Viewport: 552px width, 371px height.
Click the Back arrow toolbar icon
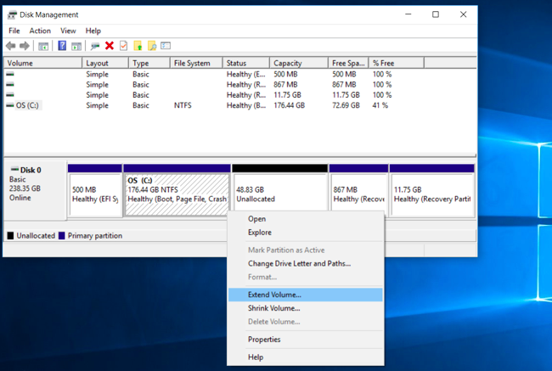point(11,46)
